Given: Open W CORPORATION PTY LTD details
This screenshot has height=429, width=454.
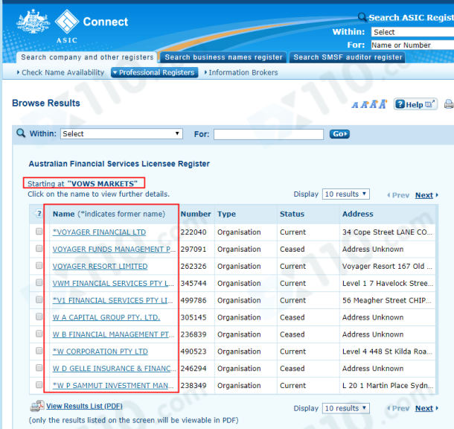Looking at the screenshot, I should coord(100,352).
